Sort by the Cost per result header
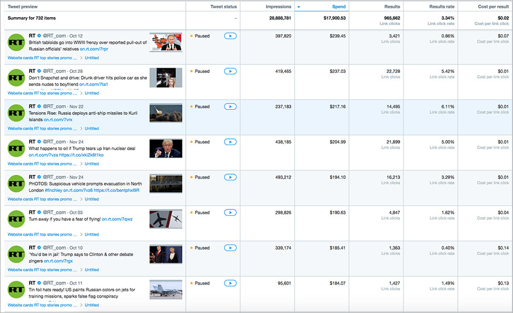This screenshot has height=313, width=513. click(x=494, y=7)
